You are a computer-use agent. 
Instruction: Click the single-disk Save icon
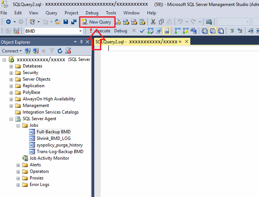(x=66, y=22)
